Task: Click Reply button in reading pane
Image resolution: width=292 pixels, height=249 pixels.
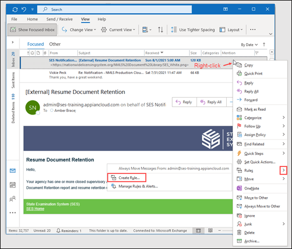Action: coord(184,102)
